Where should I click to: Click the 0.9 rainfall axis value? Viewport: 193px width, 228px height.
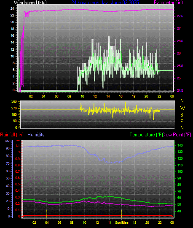click(18, 159)
